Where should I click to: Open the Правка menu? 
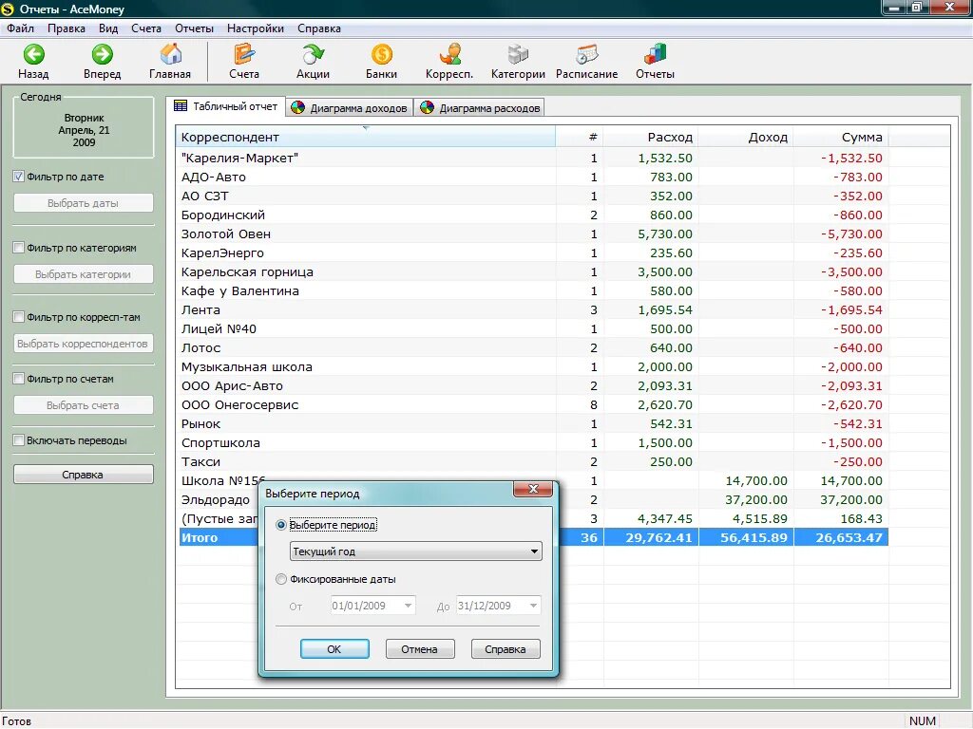(x=67, y=28)
